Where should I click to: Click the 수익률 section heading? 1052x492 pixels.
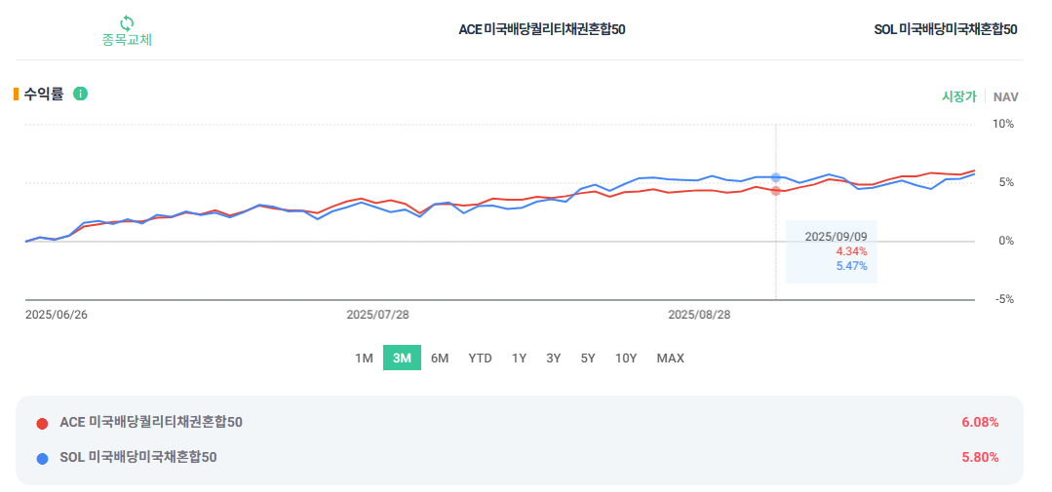click(44, 94)
